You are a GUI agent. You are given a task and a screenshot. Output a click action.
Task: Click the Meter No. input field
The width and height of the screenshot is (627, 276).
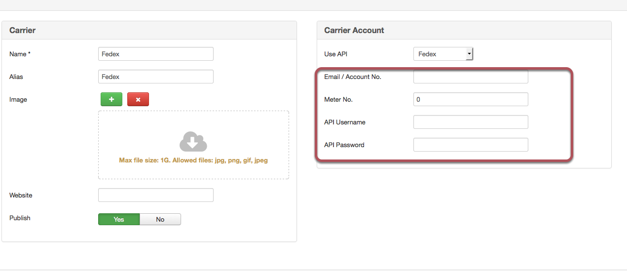coord(471,99)
